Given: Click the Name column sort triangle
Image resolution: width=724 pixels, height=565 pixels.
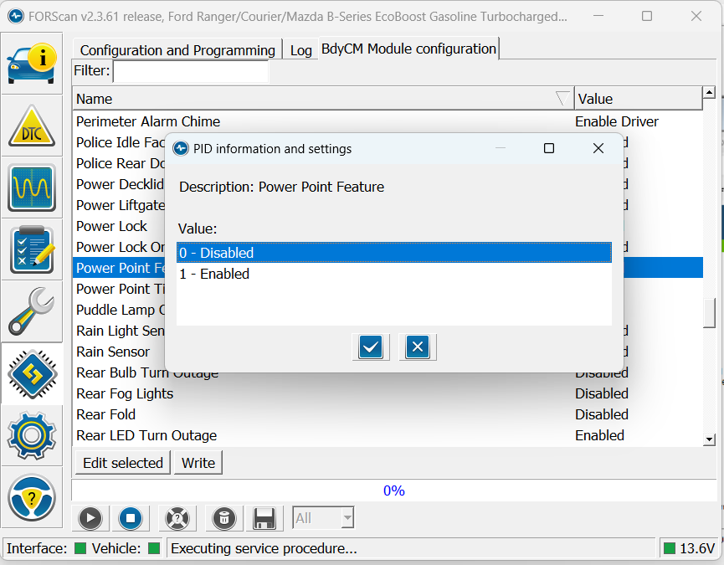Looking at the screenshot, I should [562, 98].
